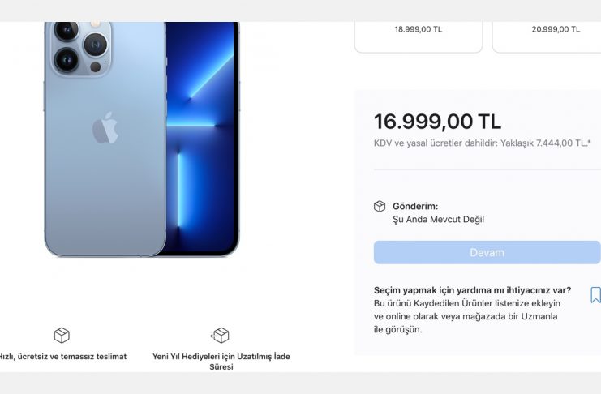Screen dimensions: 601x394
Task: Click the Gönderim label
Action: point(415,206)
